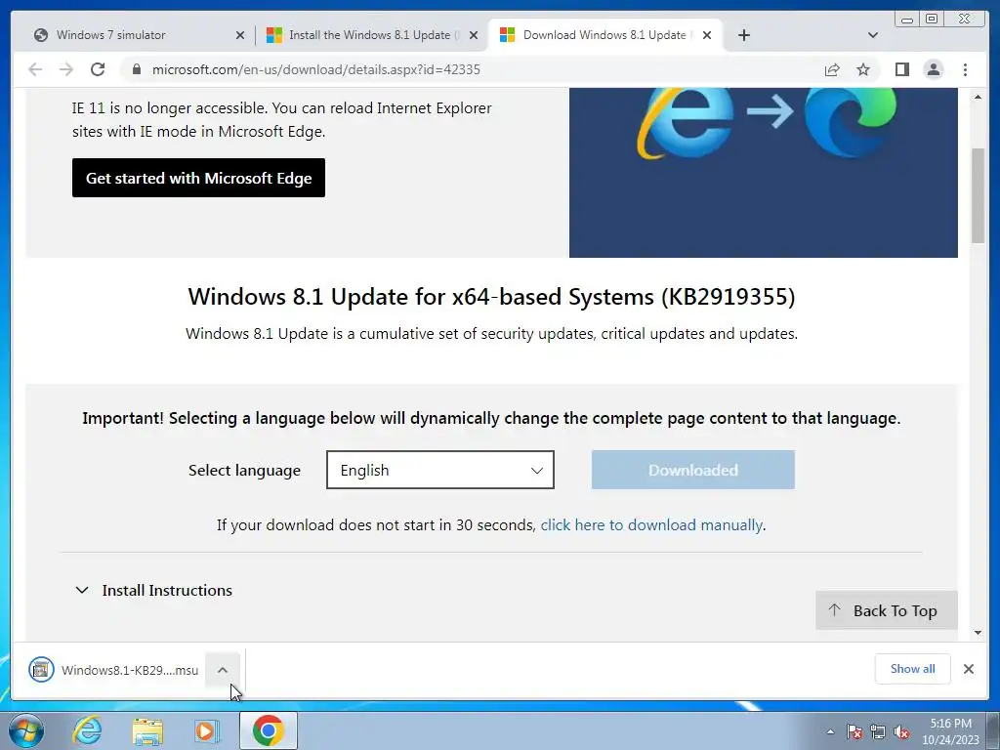Click the browser Back arrow

[35, 69]
